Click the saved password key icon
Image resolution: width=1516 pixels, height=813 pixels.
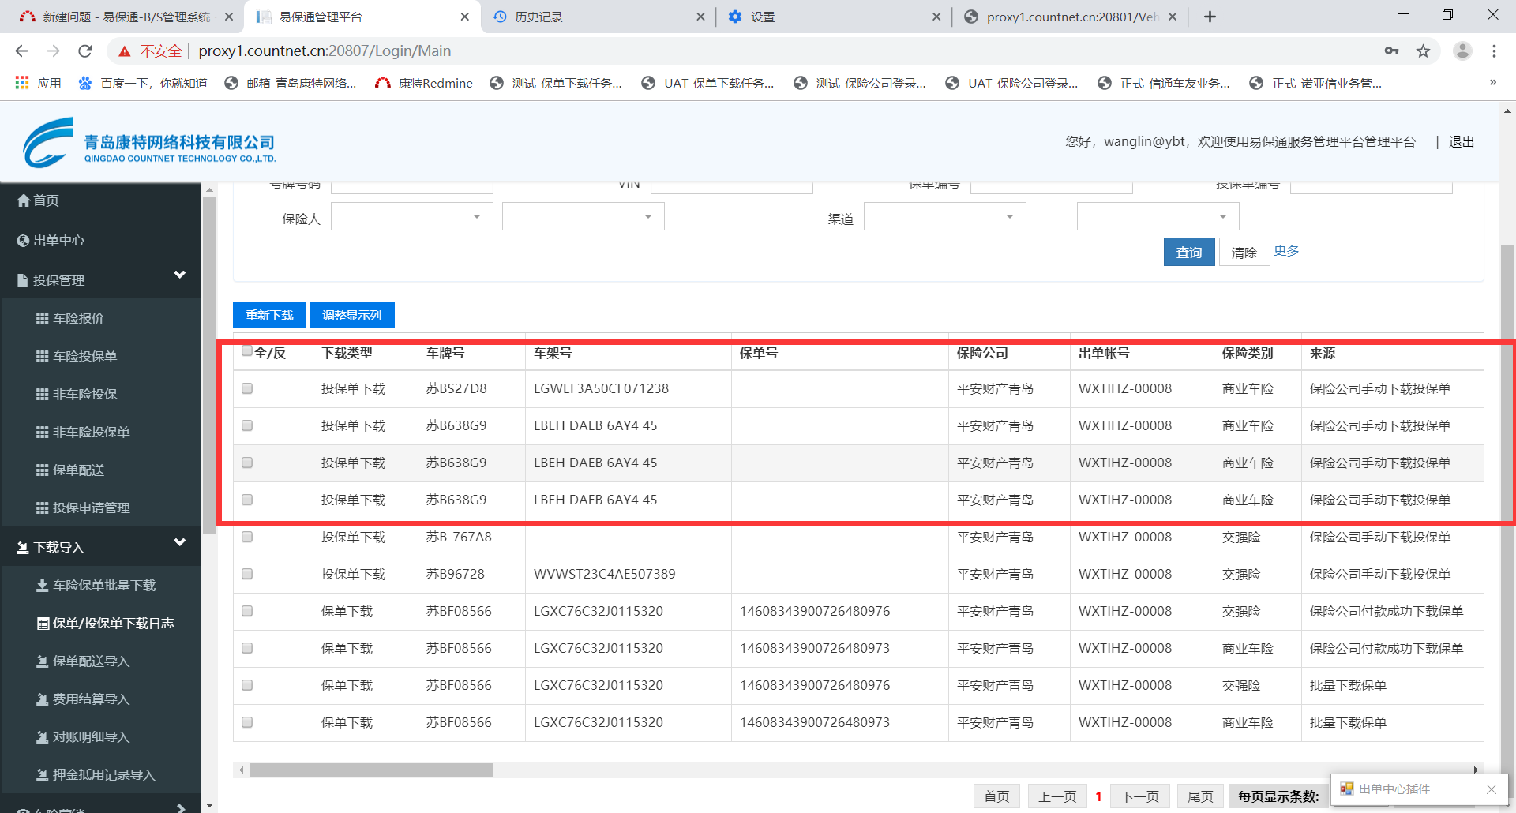(1391, 51)
